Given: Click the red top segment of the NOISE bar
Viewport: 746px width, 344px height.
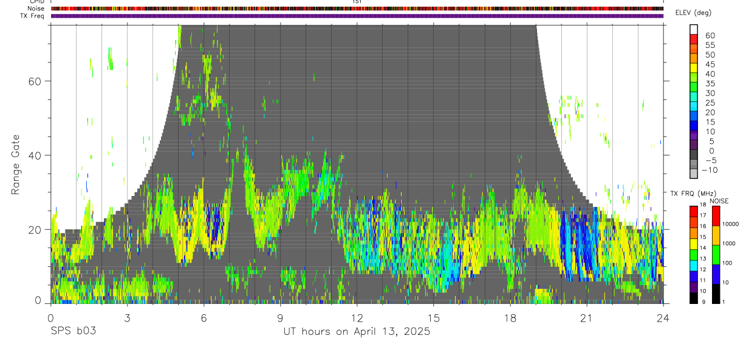Looking at the screenshot, I should click(716, 216).
